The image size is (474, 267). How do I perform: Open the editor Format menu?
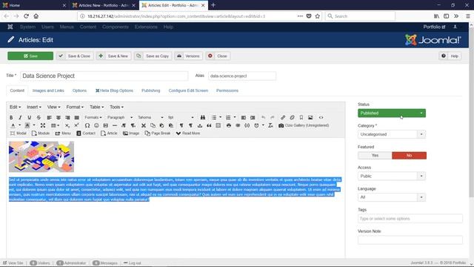(75, 107)
